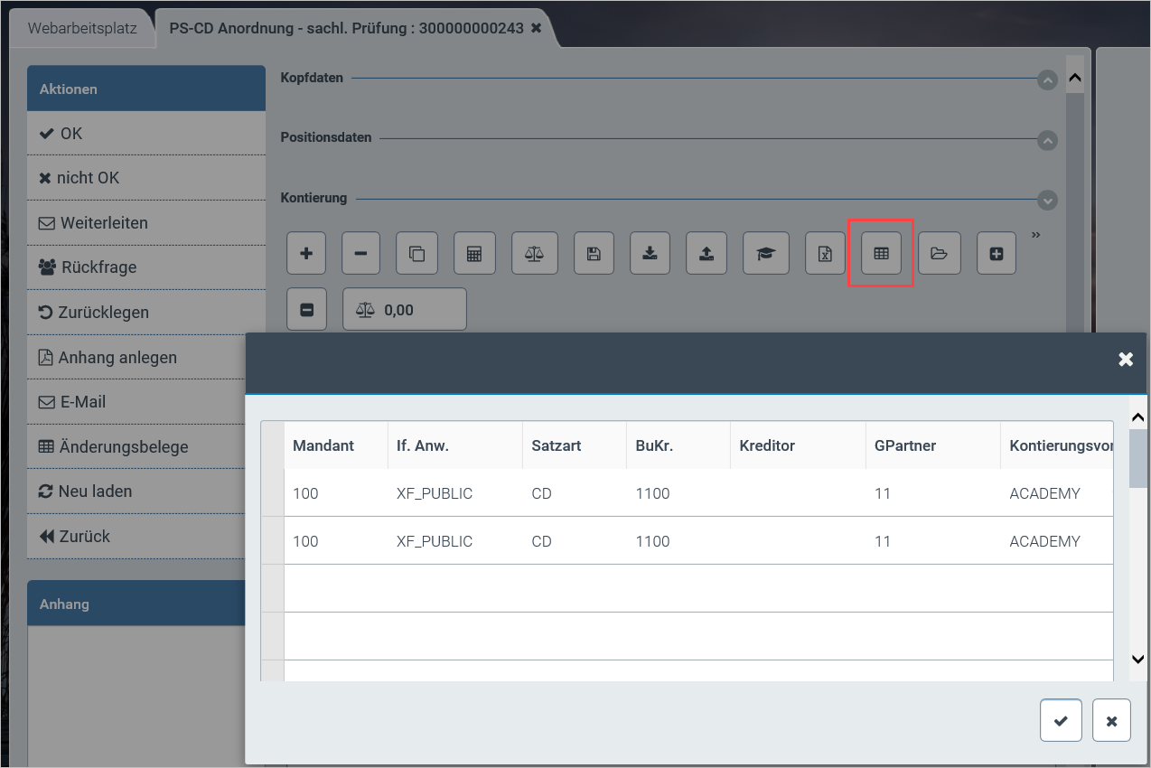The image size is (1151, 768).
Task: Click the plus icon to add row
Action: point(306,254)
